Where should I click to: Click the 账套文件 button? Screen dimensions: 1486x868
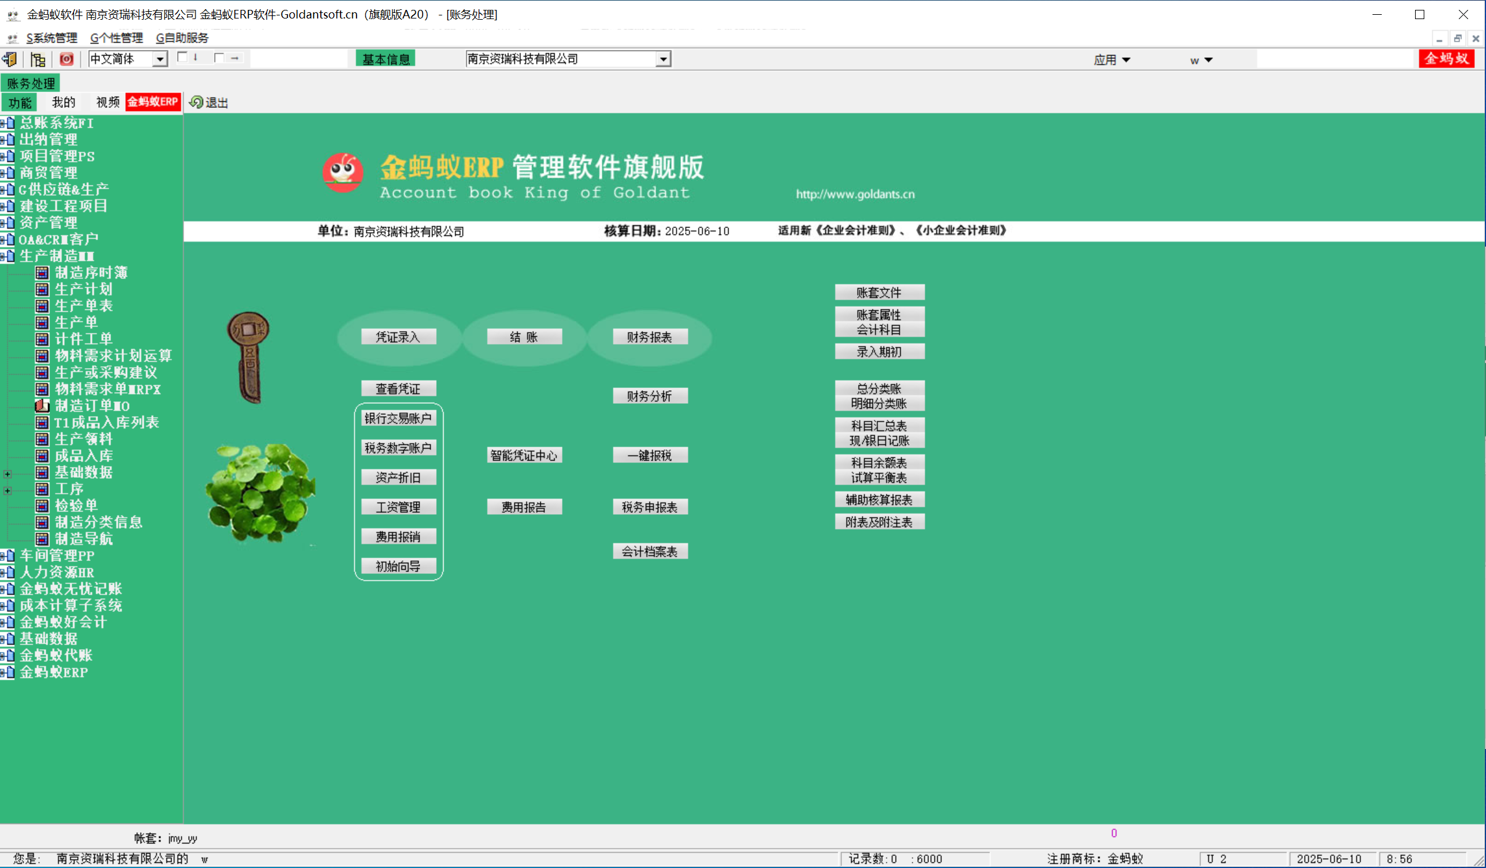point(880,292)
